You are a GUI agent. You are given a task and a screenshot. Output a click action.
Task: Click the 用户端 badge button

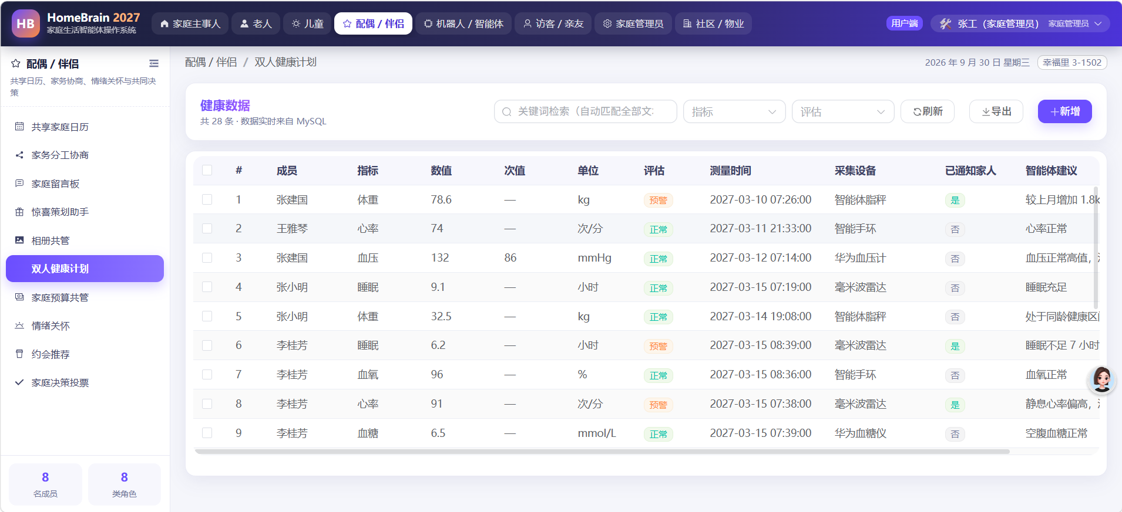[x=905, y=23]
